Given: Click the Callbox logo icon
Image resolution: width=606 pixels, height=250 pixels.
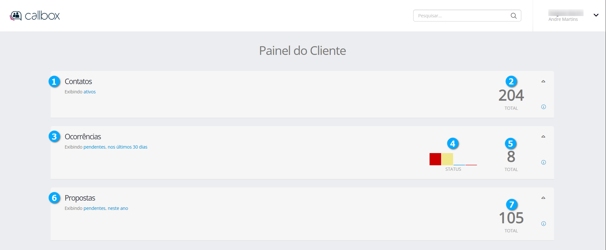Looking at the screenshot, I should [16, 16].
